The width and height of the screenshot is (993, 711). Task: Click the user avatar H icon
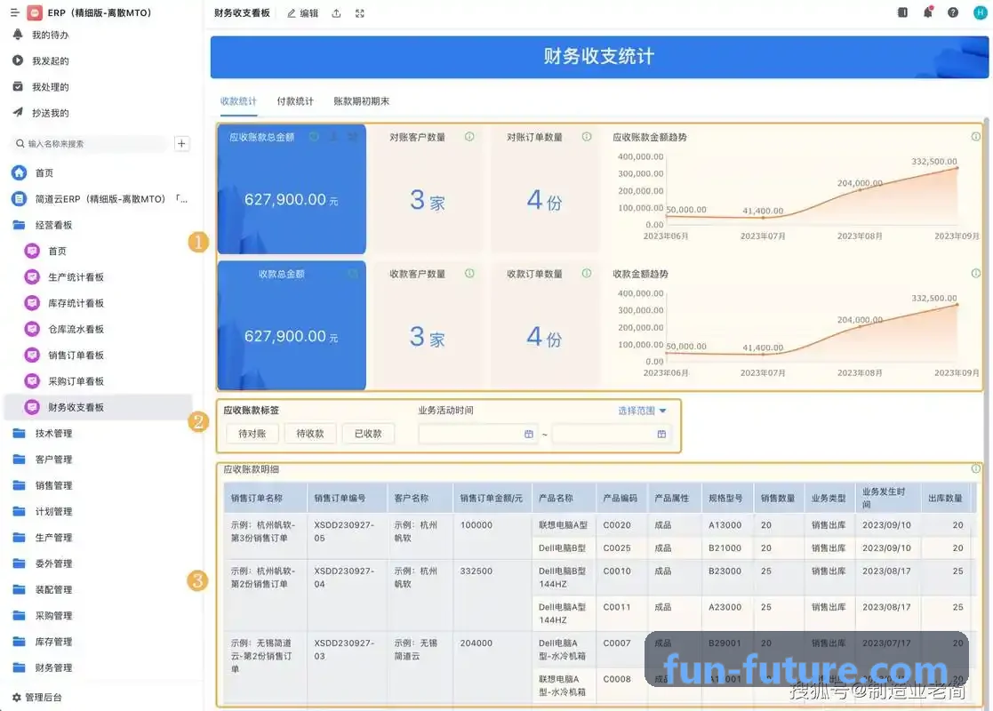click(980, 12)
